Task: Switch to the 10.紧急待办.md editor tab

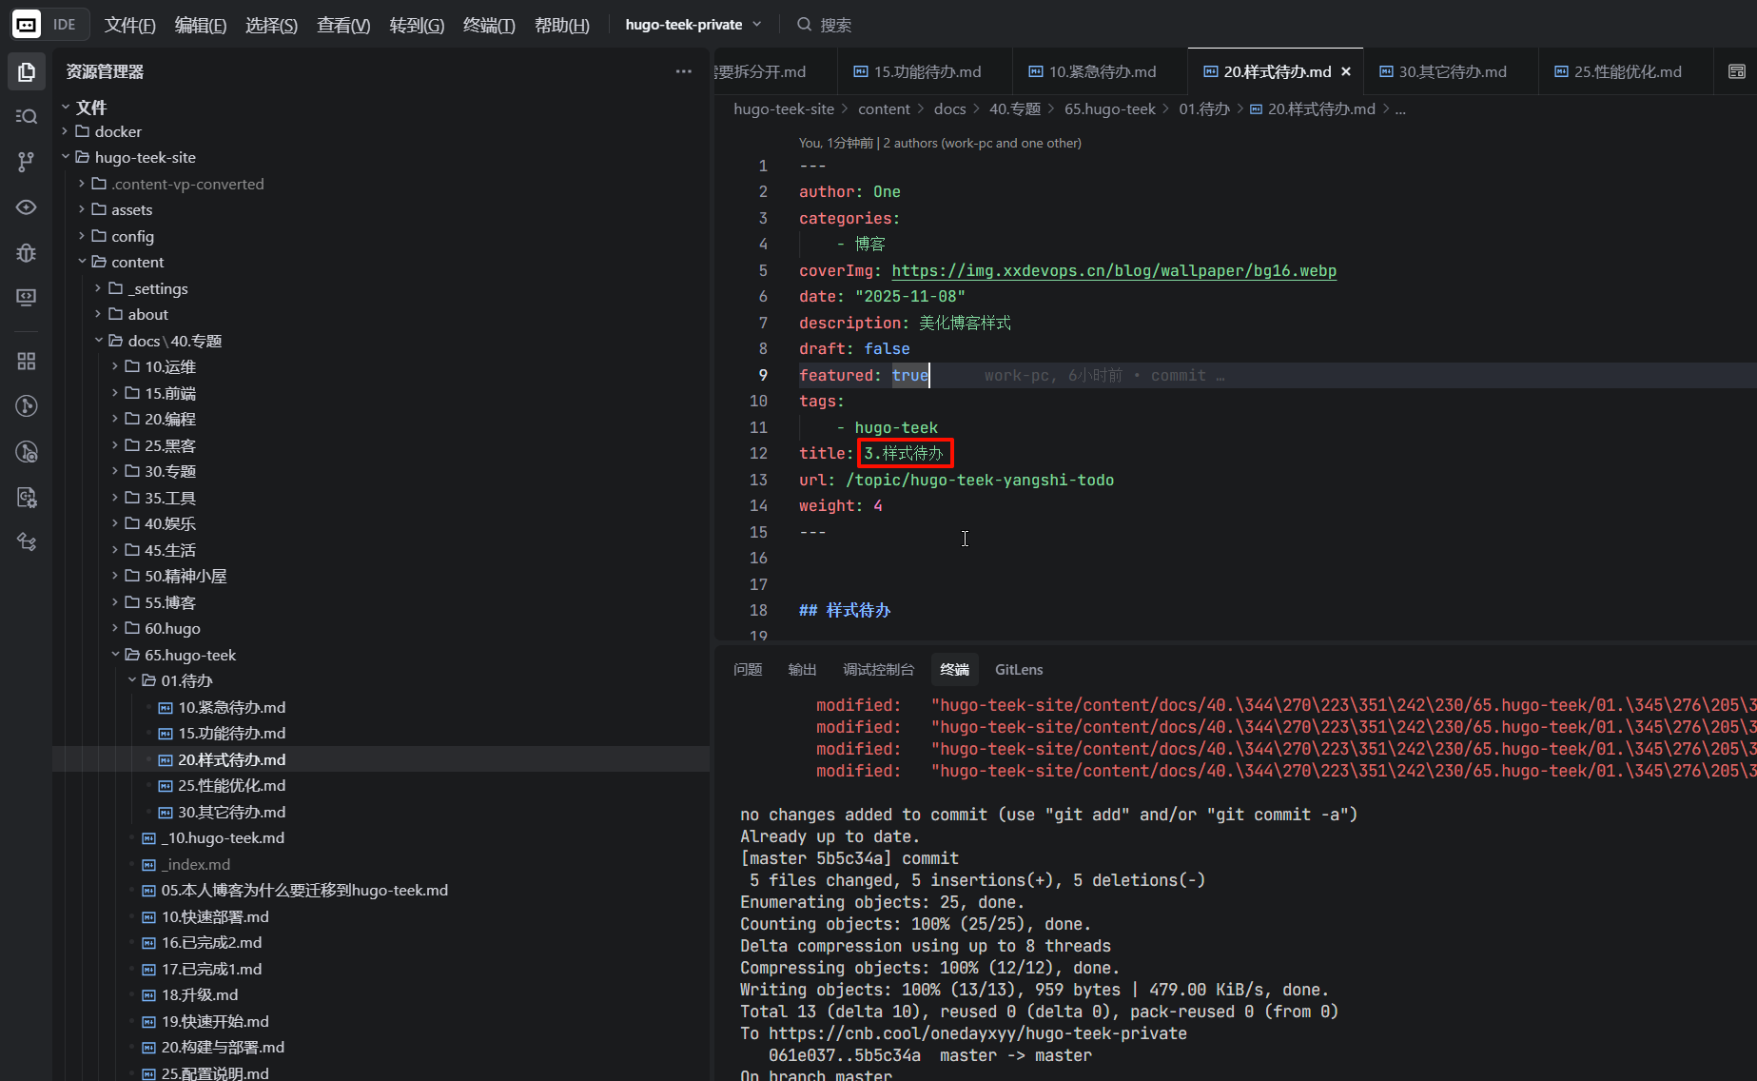Action: [1102, 72]
